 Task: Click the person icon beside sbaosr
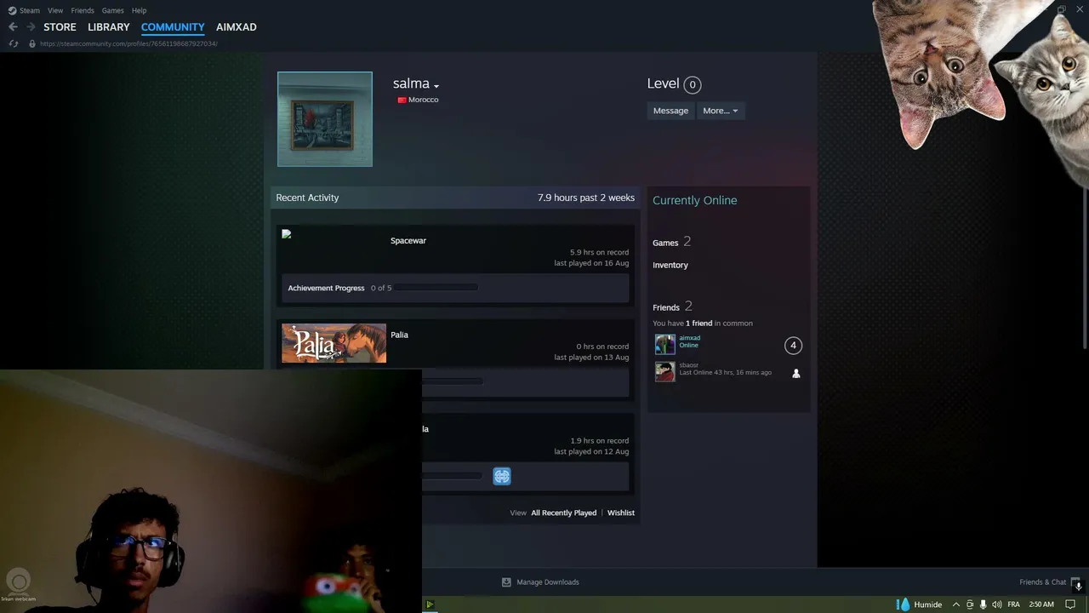tap(796, 373)
